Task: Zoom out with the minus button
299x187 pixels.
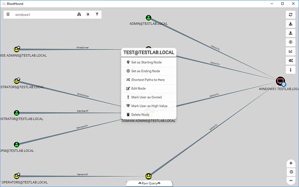Action: coord(291,180)
